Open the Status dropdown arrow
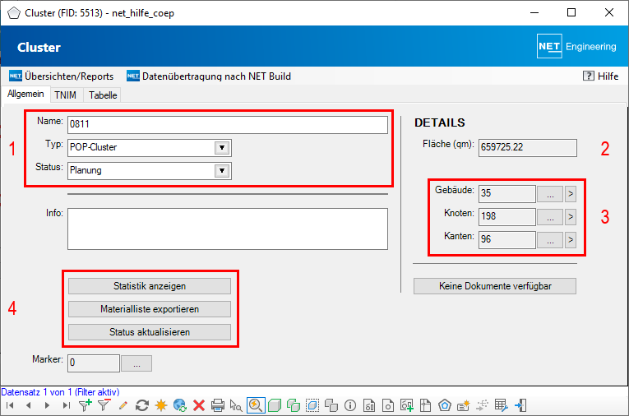 click(222, 170)
